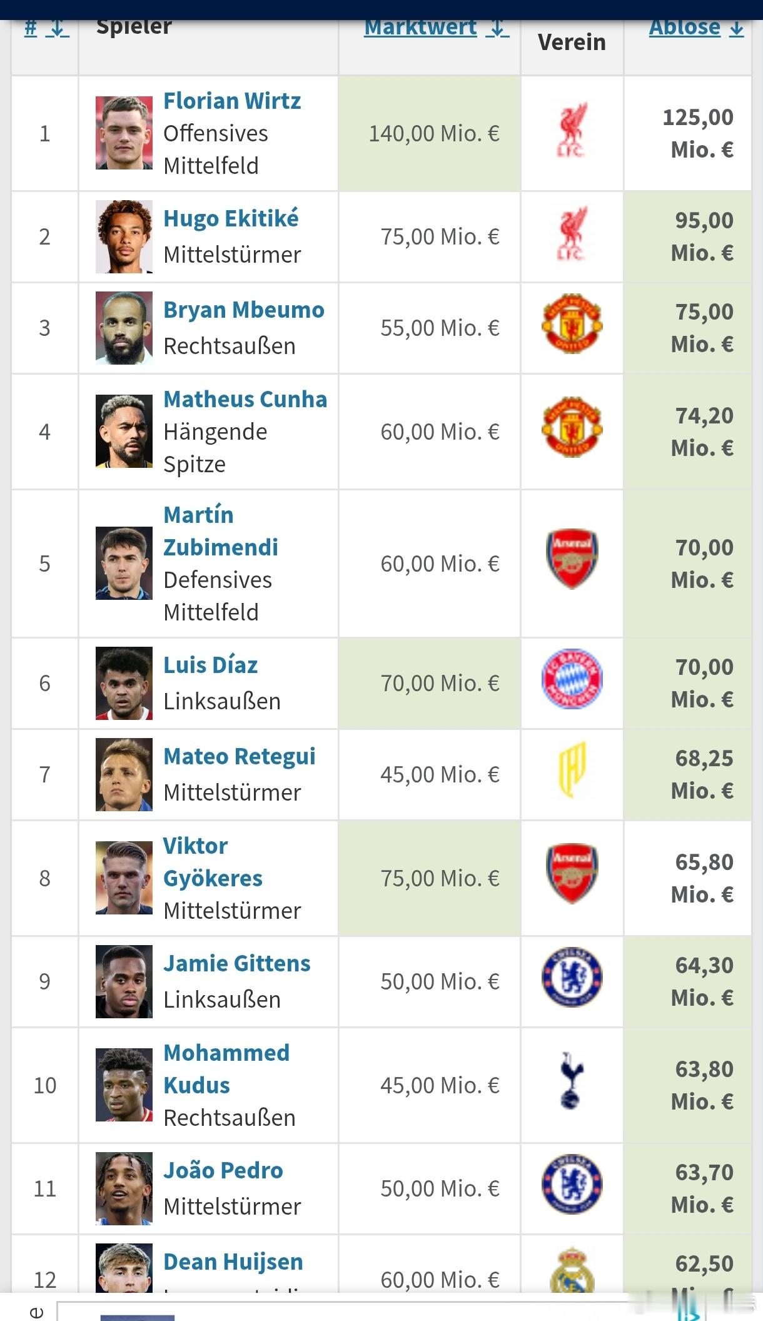
Task: Click Dean Huijsen name link
Action: (x=233, y=1262)
